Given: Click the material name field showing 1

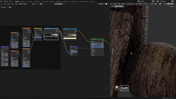Looking at the screenshot, I should pos(49,4).
